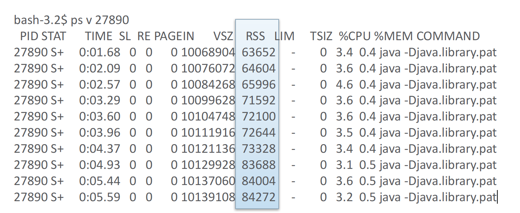
Task: Select RSS value 64604
Action: (x=259, y=68)
